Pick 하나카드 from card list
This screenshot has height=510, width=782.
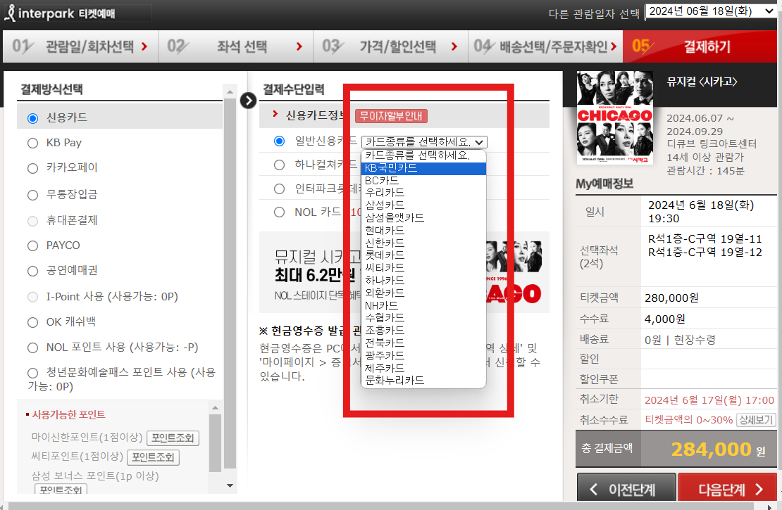[x=423, y=281]
